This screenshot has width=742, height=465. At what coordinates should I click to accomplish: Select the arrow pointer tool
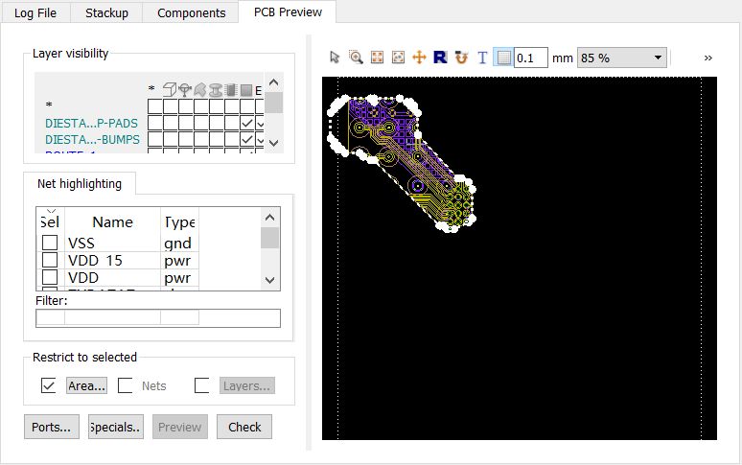[335, 58]
